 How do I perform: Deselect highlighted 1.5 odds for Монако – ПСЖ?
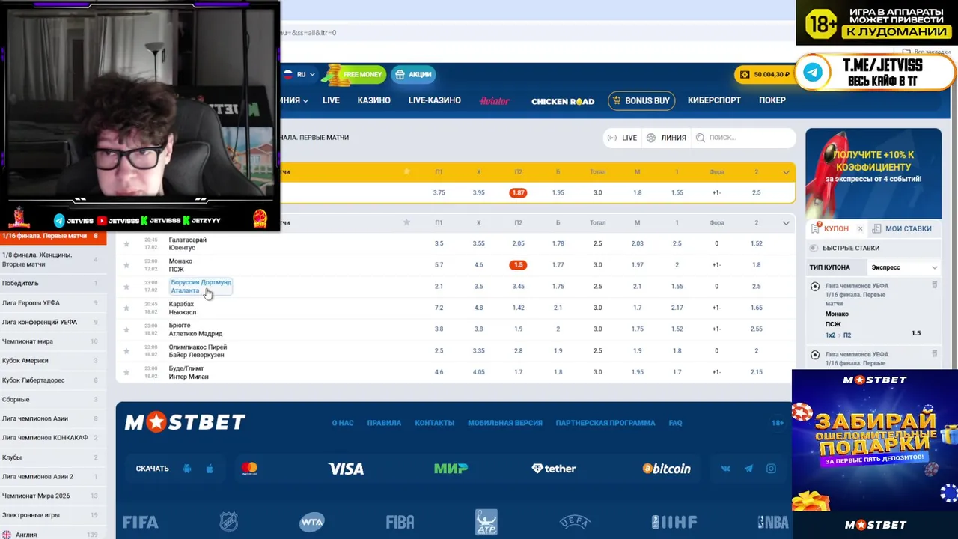point(518,265)
